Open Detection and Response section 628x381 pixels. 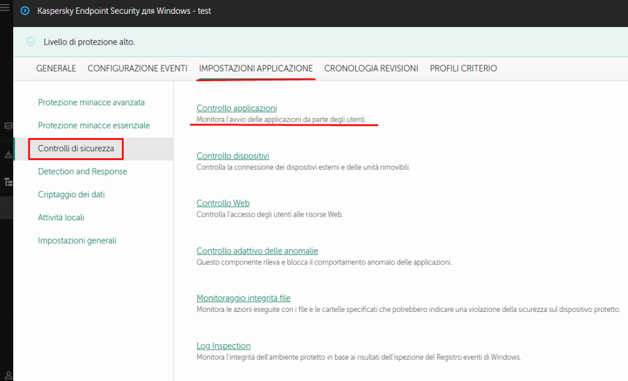tap(82, 171)
